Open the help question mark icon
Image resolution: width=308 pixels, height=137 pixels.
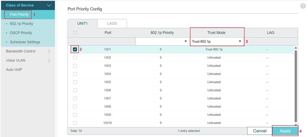[302, 6]
